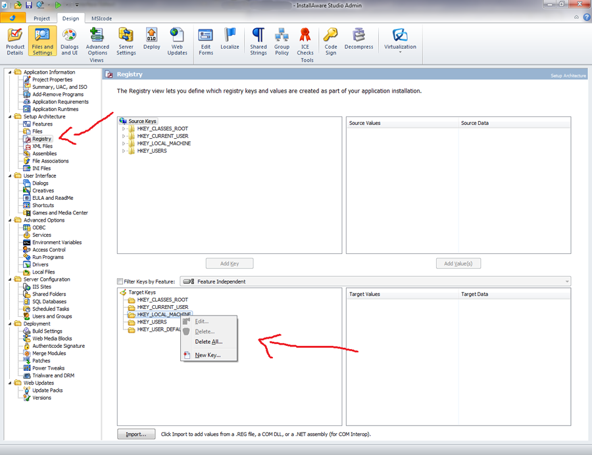Open XML Files tree item
The width and height of the screenshot is (592, 455).
click(42, 147)
